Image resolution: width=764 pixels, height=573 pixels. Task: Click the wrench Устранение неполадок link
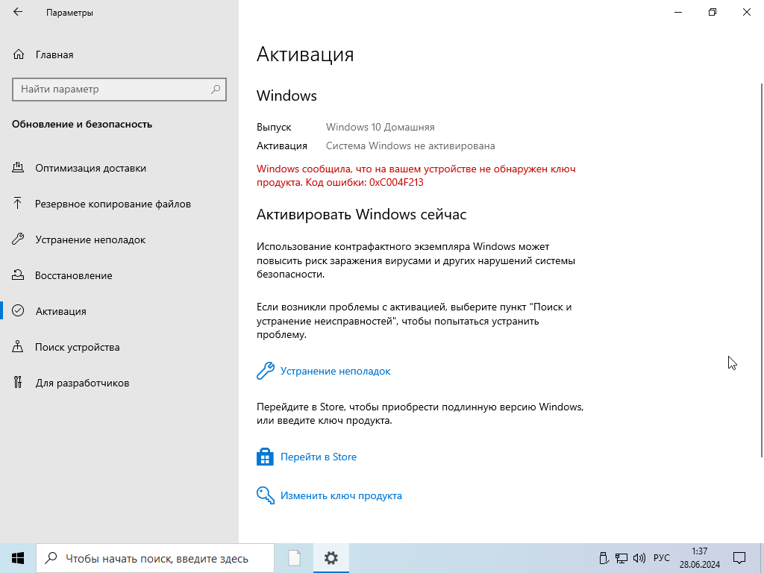point(335,371)
